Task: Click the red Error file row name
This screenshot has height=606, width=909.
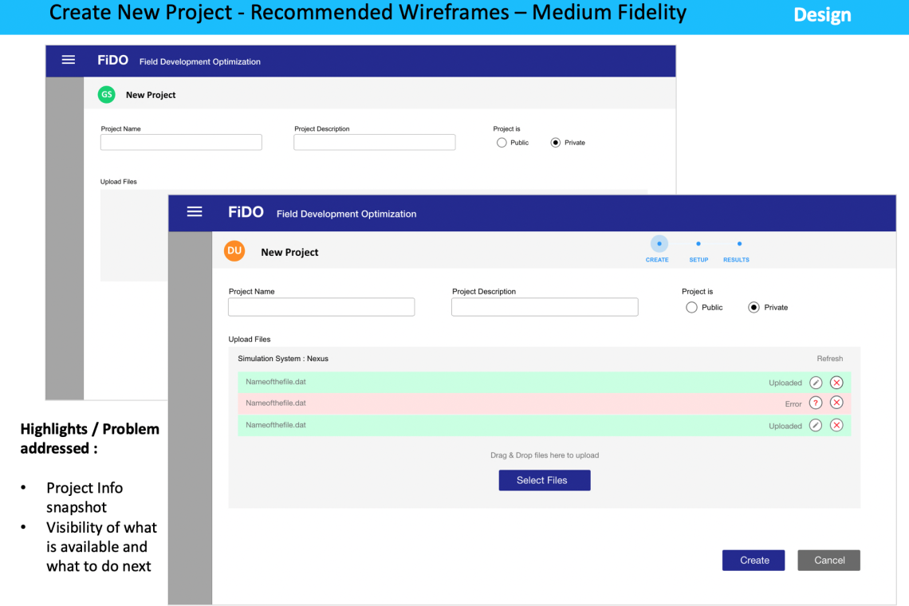Action: point(276,403)
